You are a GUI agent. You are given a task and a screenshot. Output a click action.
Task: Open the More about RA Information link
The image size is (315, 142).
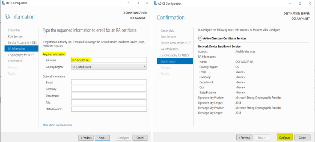pos(57,125)
